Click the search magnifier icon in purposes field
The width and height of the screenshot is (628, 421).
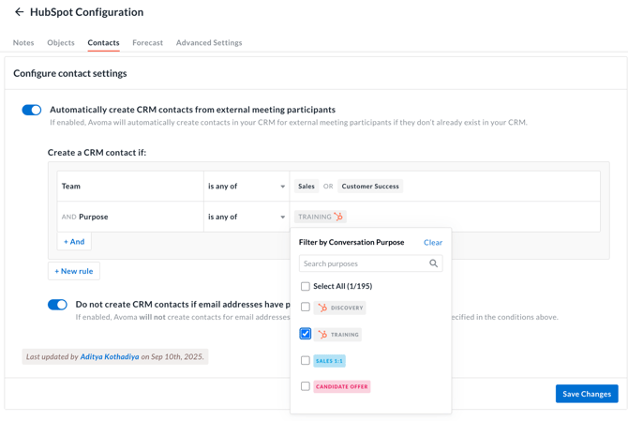coord(433,263)
